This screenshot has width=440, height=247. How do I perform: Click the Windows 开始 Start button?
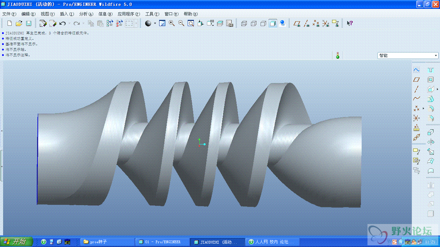tap(16, 242)
